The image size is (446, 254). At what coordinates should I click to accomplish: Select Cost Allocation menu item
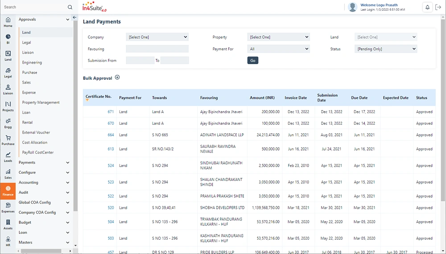click(35, 143)
